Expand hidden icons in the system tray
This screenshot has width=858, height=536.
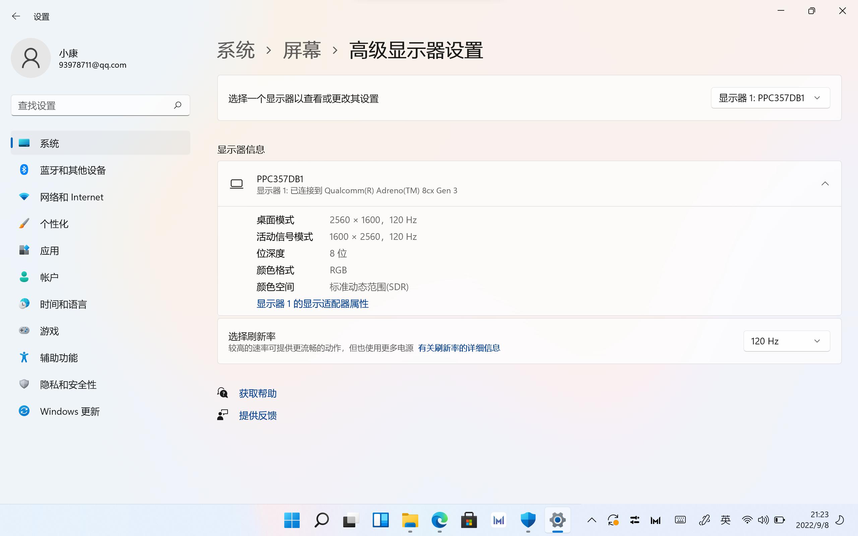pos(591,520)
